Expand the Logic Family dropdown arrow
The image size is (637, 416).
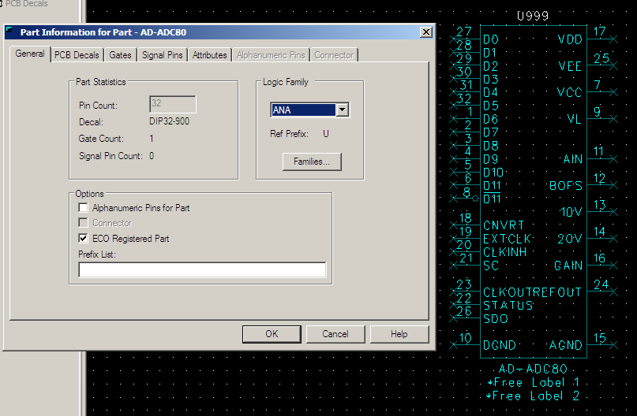[x=343, y=110]
